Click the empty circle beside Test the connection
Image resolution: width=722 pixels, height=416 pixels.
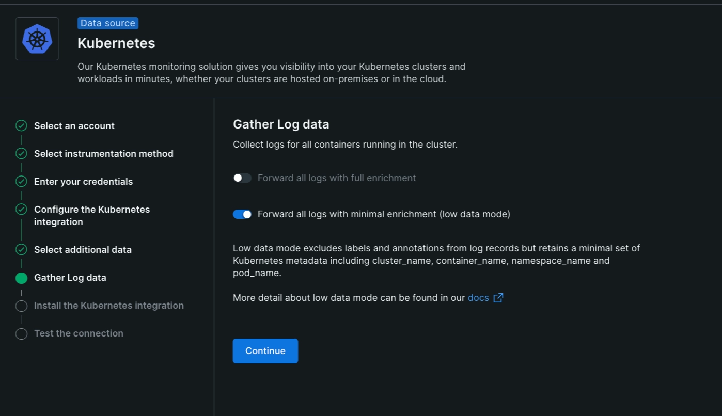click(x=21, y=334)
